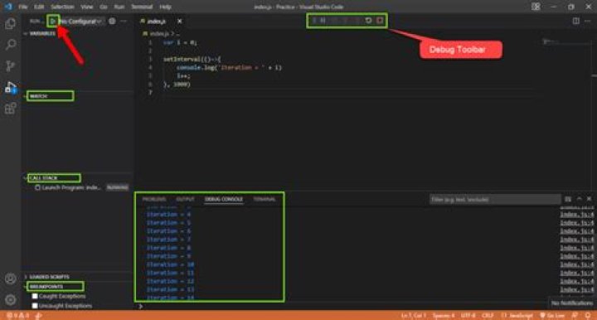
Task: Pause the debugger from the debug toolbar
Action: [x=323, y=20]
